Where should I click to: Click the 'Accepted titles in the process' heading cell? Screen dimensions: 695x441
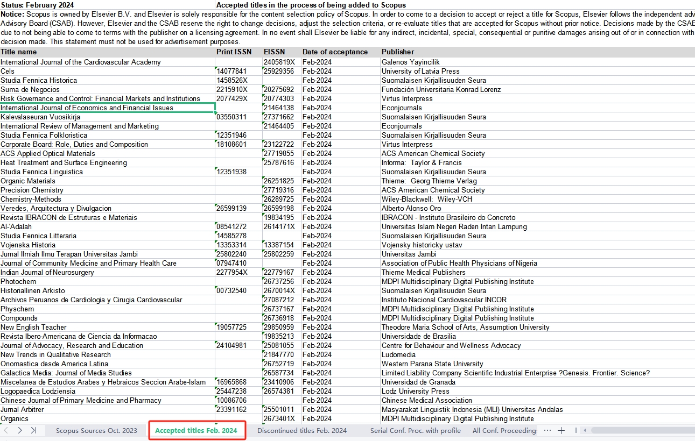pyautogui.click(x=311, y=5)
